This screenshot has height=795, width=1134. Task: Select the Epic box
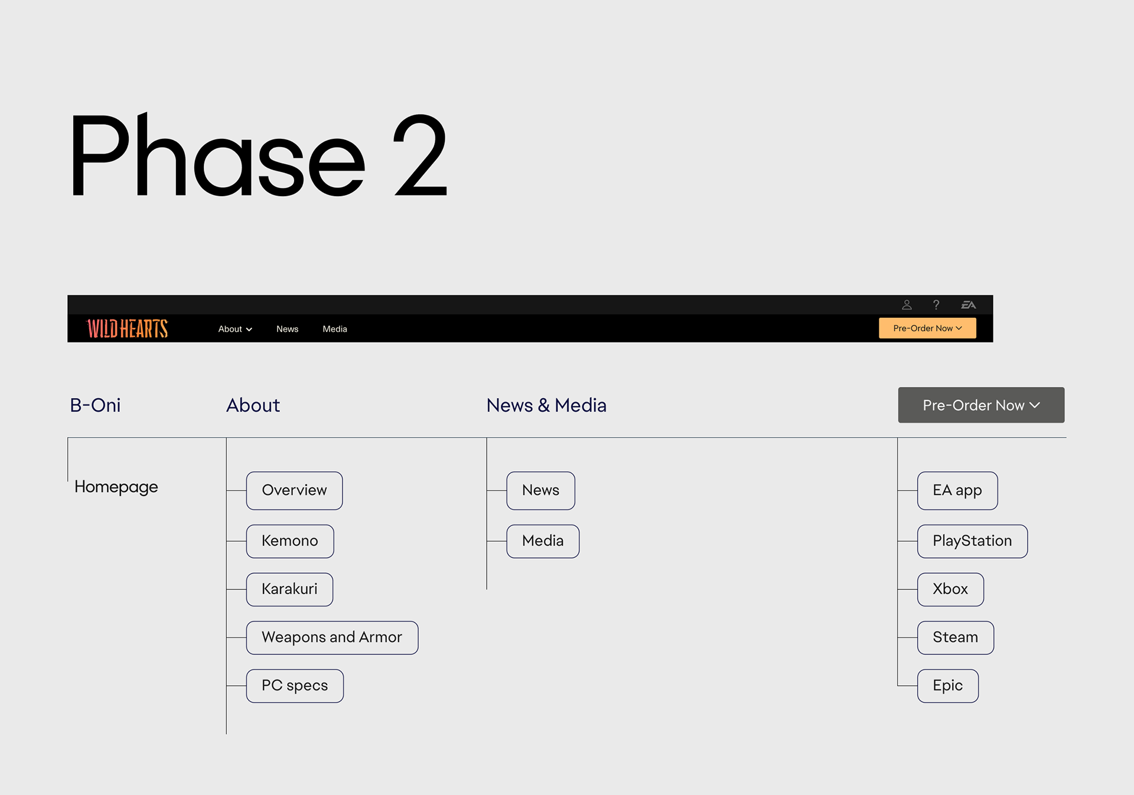point(947,686)
